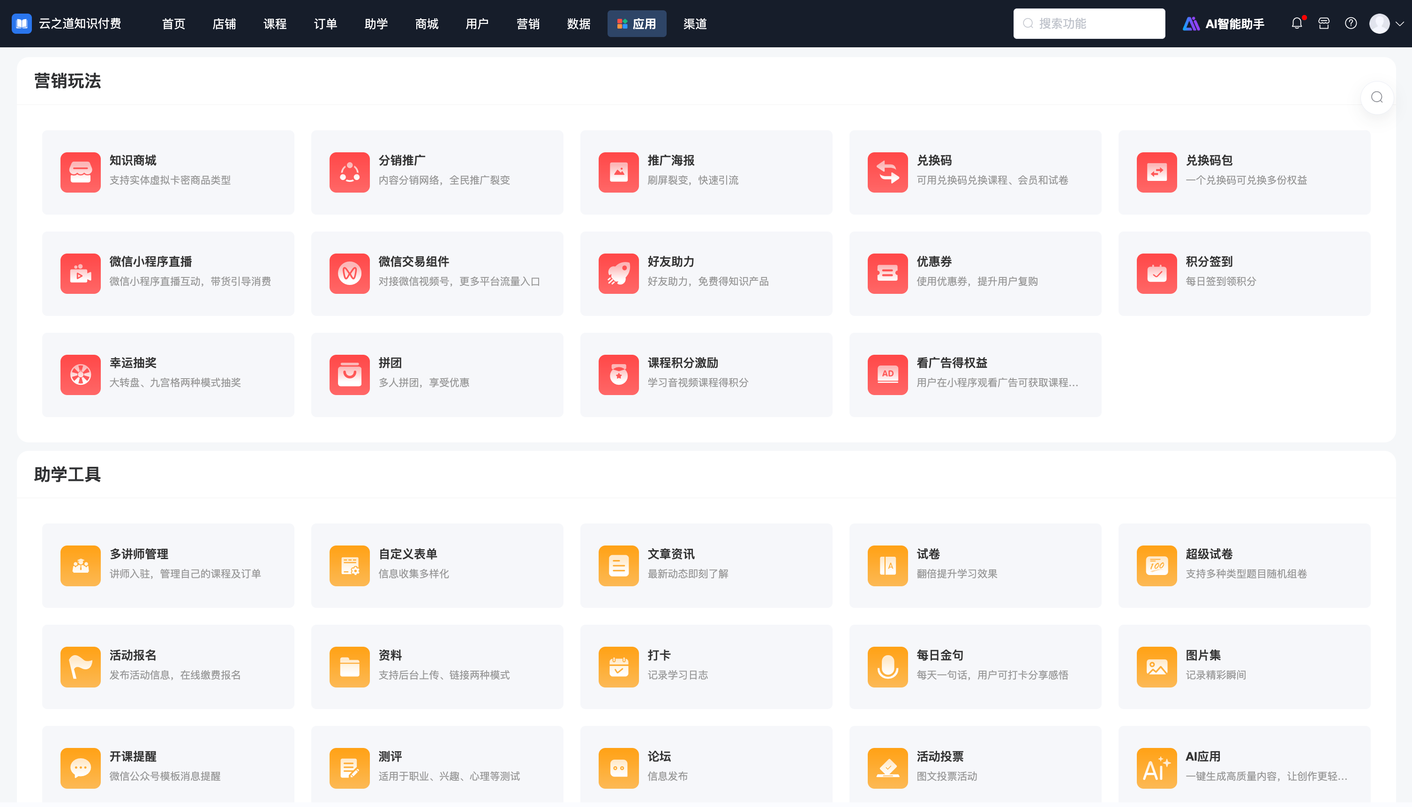Click 多人拼团，享受优惠 description text
The image size is (1412, 807).
click(x=423, y=382)
